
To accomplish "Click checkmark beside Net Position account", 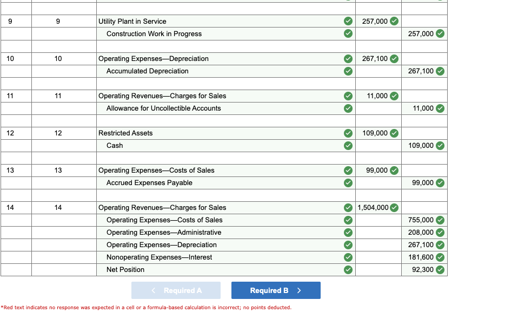I will [348, 270].
